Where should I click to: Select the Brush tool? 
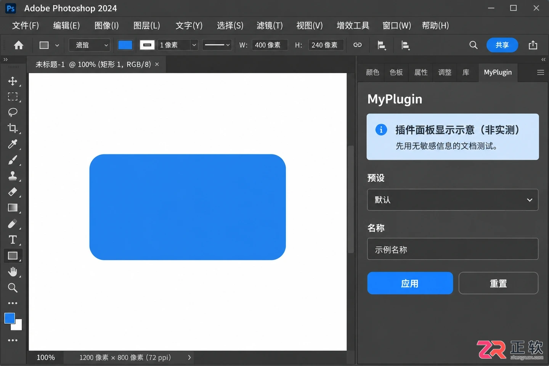13,160
